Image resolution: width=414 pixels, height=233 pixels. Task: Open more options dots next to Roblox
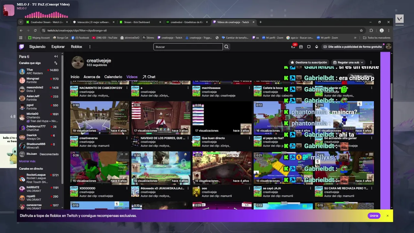pos(90,47)
